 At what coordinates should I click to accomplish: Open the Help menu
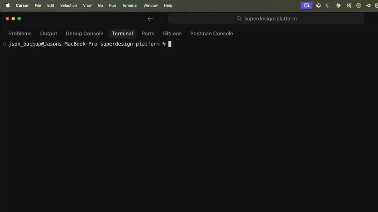click(168, 5)
